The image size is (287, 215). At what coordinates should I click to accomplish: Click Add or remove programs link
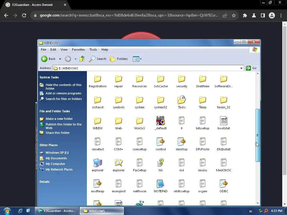tap(63, 93)
